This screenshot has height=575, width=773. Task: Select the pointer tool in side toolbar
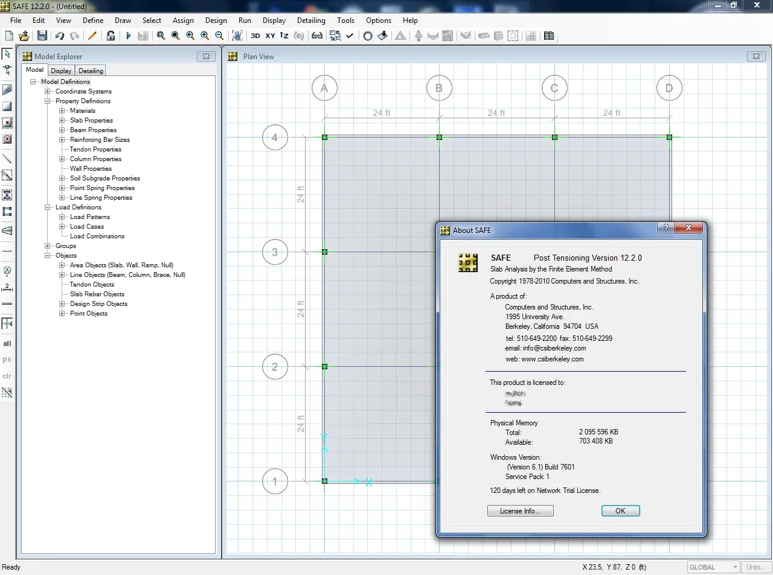tap(7, 54)
